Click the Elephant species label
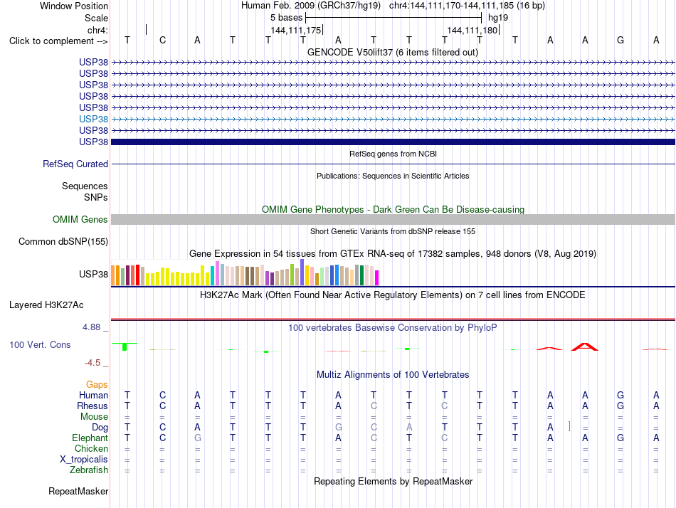Screen dimensions: 676x508 coord(90,438)
